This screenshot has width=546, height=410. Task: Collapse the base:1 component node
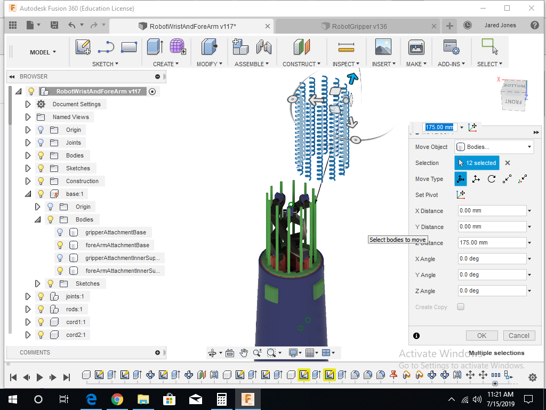28,194
